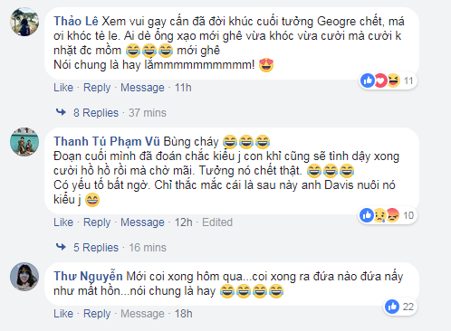Click the heart reaction icon on Thảo Lê's comment
Image resolution: width=451 pixels, height=331 pixels.
[380, 80]
